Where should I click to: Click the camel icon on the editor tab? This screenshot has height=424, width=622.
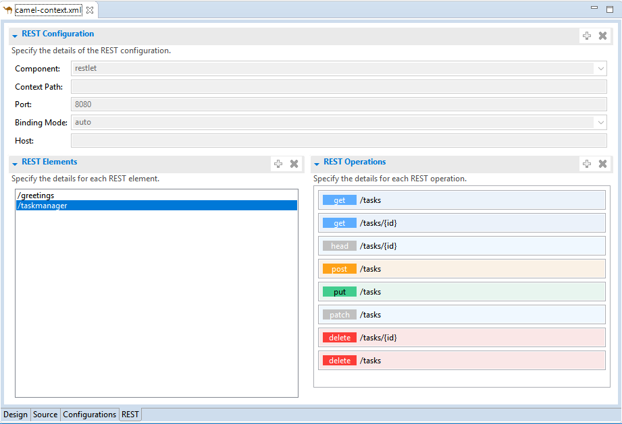[8, 10]
